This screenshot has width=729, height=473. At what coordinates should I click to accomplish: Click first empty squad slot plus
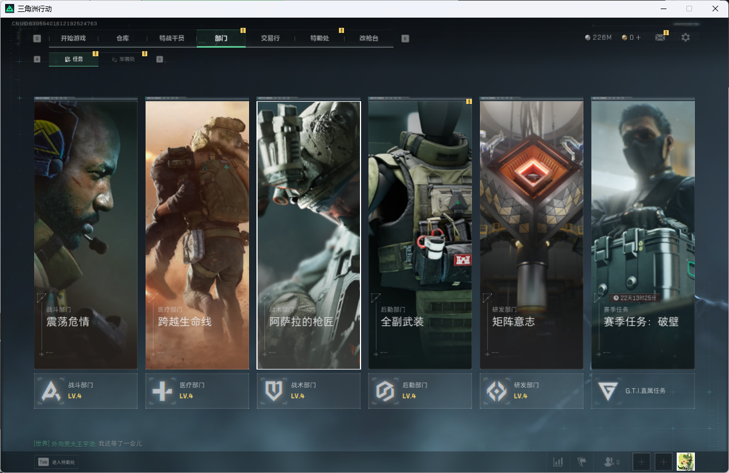(x=641, y=462)
